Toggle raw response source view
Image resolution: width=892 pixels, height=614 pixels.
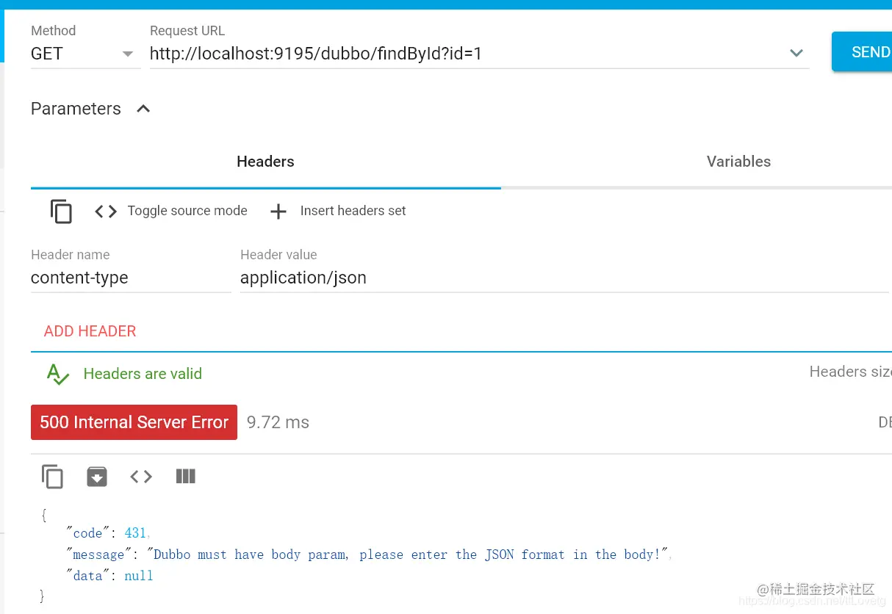(141, 477)
